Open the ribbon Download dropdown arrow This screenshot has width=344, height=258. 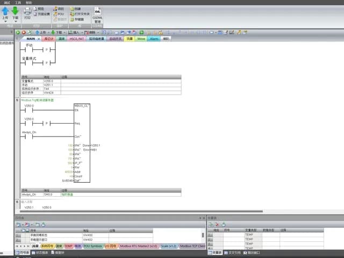pos(16,21)
